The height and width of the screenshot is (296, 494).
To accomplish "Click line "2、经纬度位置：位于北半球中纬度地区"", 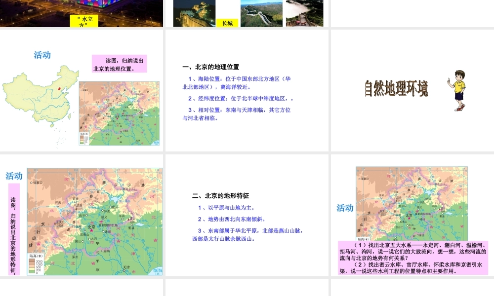I will (x=241, y=99).
